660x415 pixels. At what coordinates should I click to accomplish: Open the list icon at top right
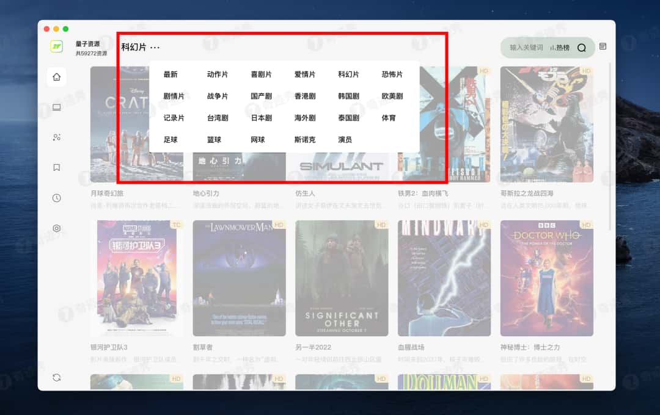(603, 46)
